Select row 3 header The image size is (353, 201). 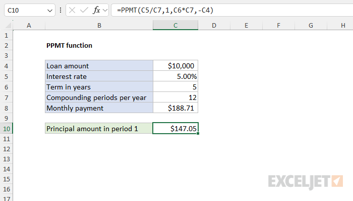(x=6, y=55)
